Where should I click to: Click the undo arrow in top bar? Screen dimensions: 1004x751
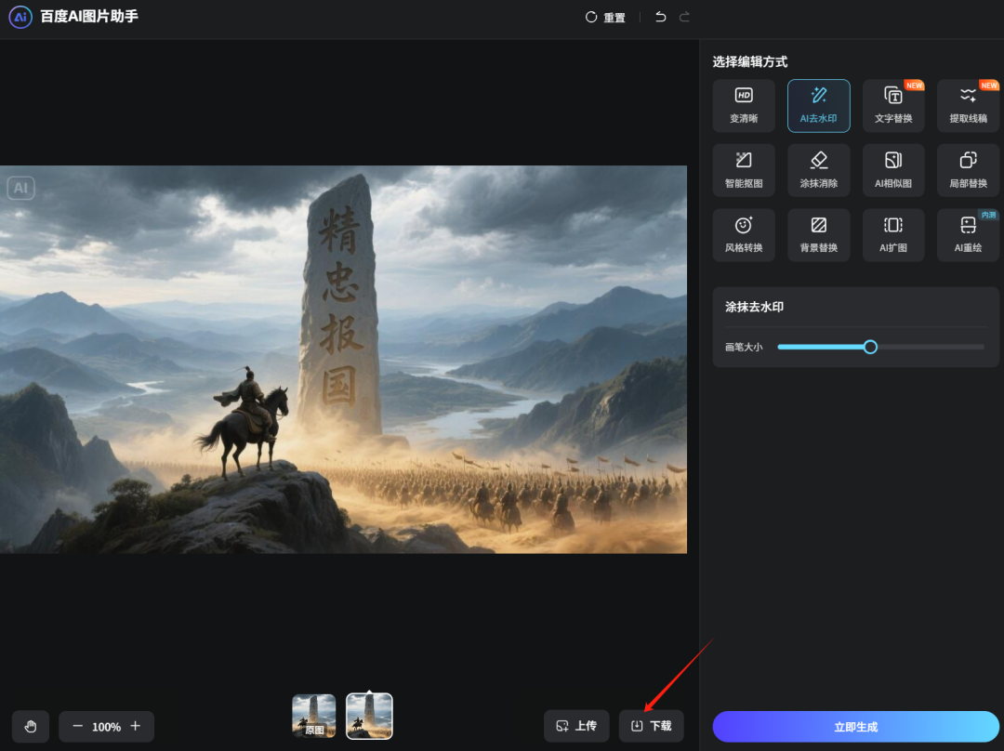660,17
